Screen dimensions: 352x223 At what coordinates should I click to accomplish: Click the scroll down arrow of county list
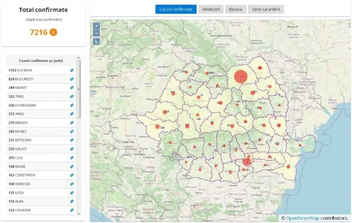(x=79, y=214)
